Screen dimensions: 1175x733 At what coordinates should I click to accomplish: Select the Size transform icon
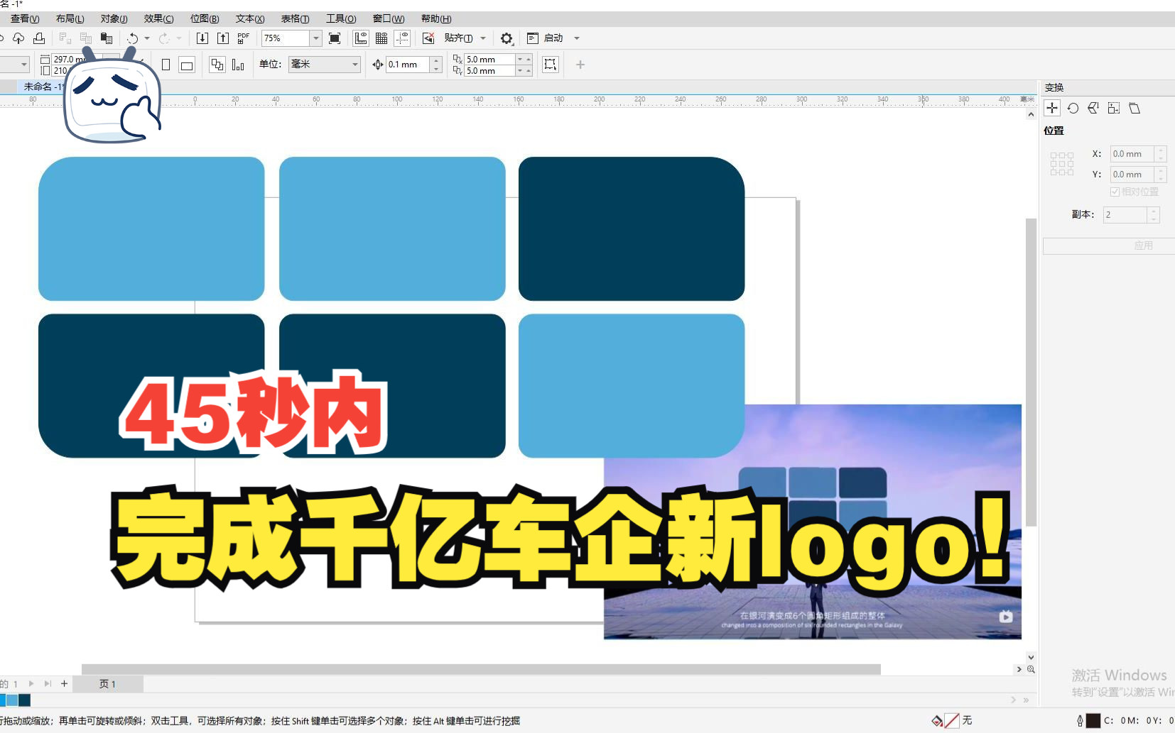tap(1114, 108)
